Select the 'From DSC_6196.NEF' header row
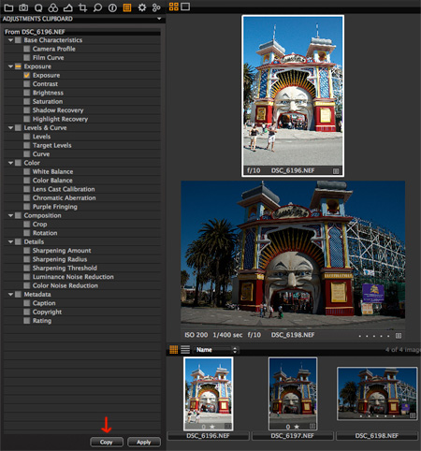Screen dimensions: 421x451 point(82,32)
